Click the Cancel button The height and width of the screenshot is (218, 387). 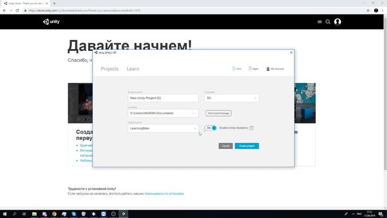click(226, 146)
